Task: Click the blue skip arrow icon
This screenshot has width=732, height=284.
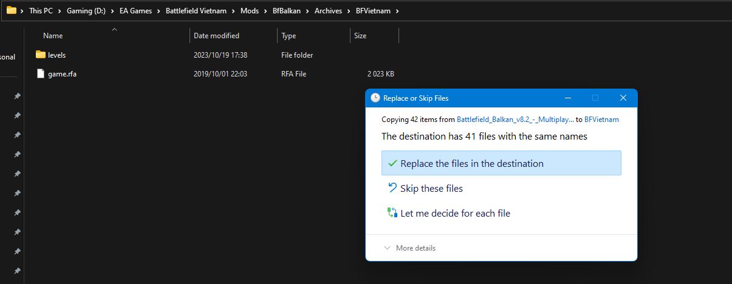Action: click(x=392, y=188)
